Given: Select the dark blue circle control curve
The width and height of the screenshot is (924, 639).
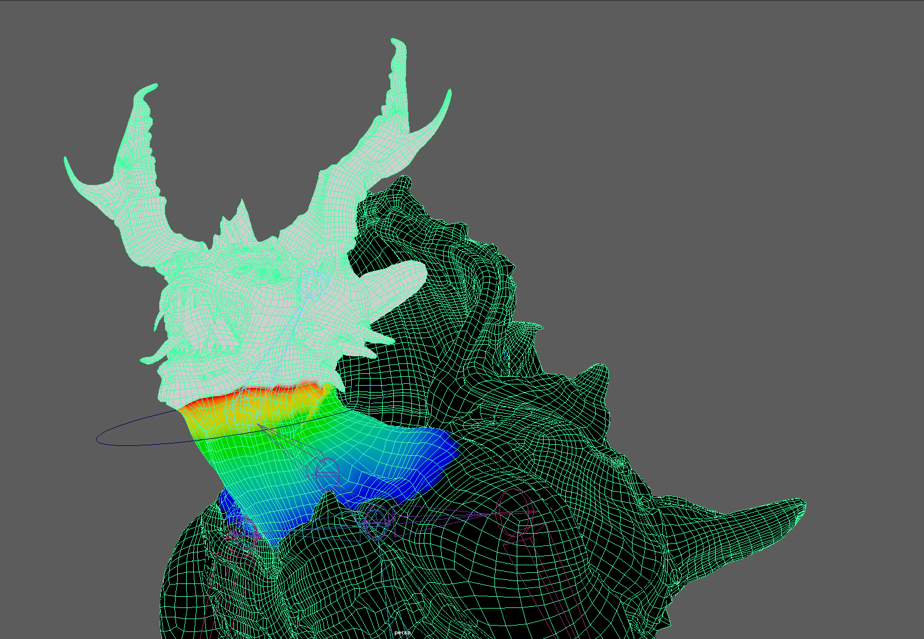Looking at the screenshot, I should click(117, 441).
